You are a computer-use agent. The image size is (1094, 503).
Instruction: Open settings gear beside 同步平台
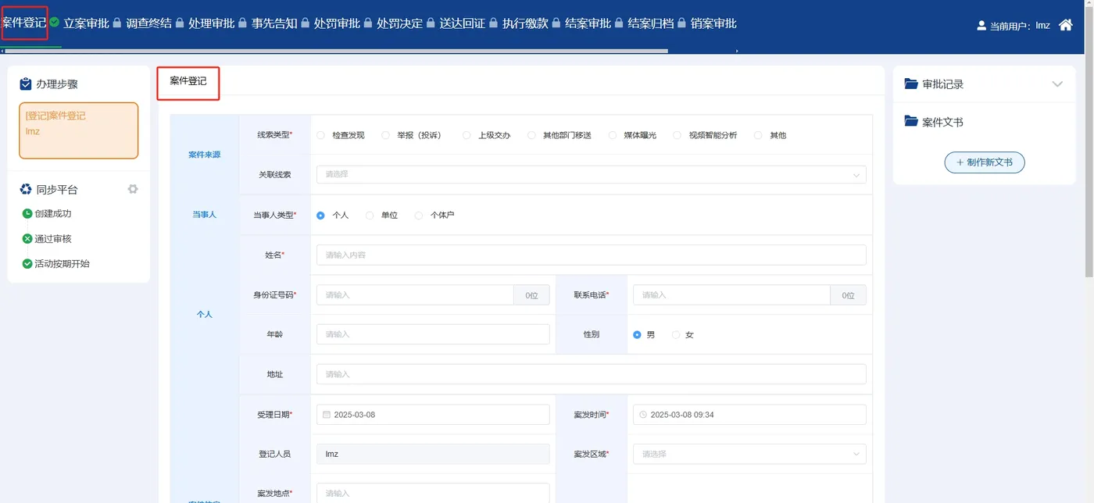tap(131, 189)
